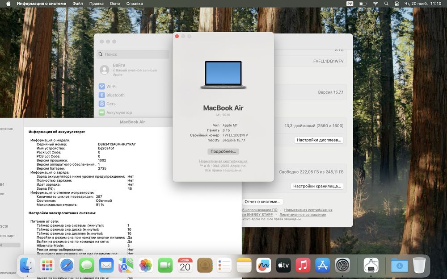The image size is (447, 279).
Task: Click serial number FVFLL1DQ1WFV in About window
Action: click(x=235, y=135)
